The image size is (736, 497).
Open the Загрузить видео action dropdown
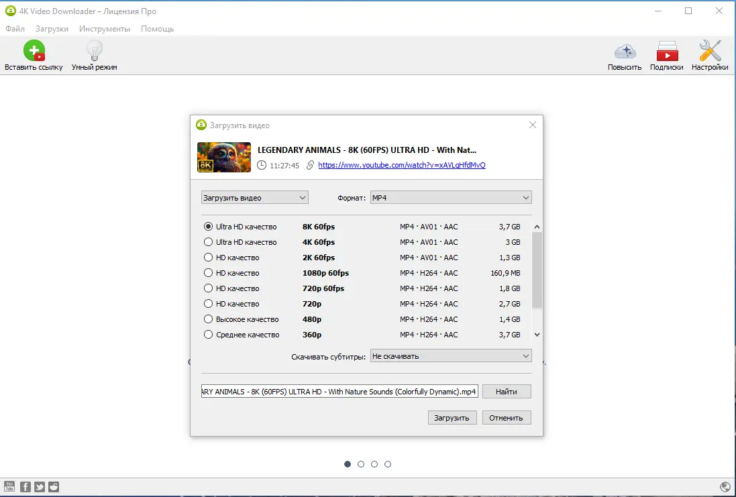(255, 198)
